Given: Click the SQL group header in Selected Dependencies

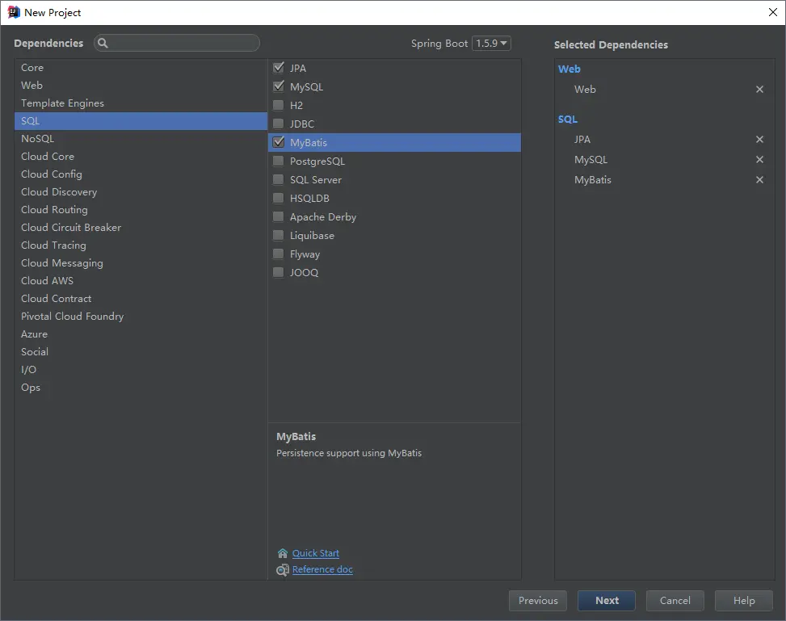Looking at the screenshot, I should (x=568, y=120).
